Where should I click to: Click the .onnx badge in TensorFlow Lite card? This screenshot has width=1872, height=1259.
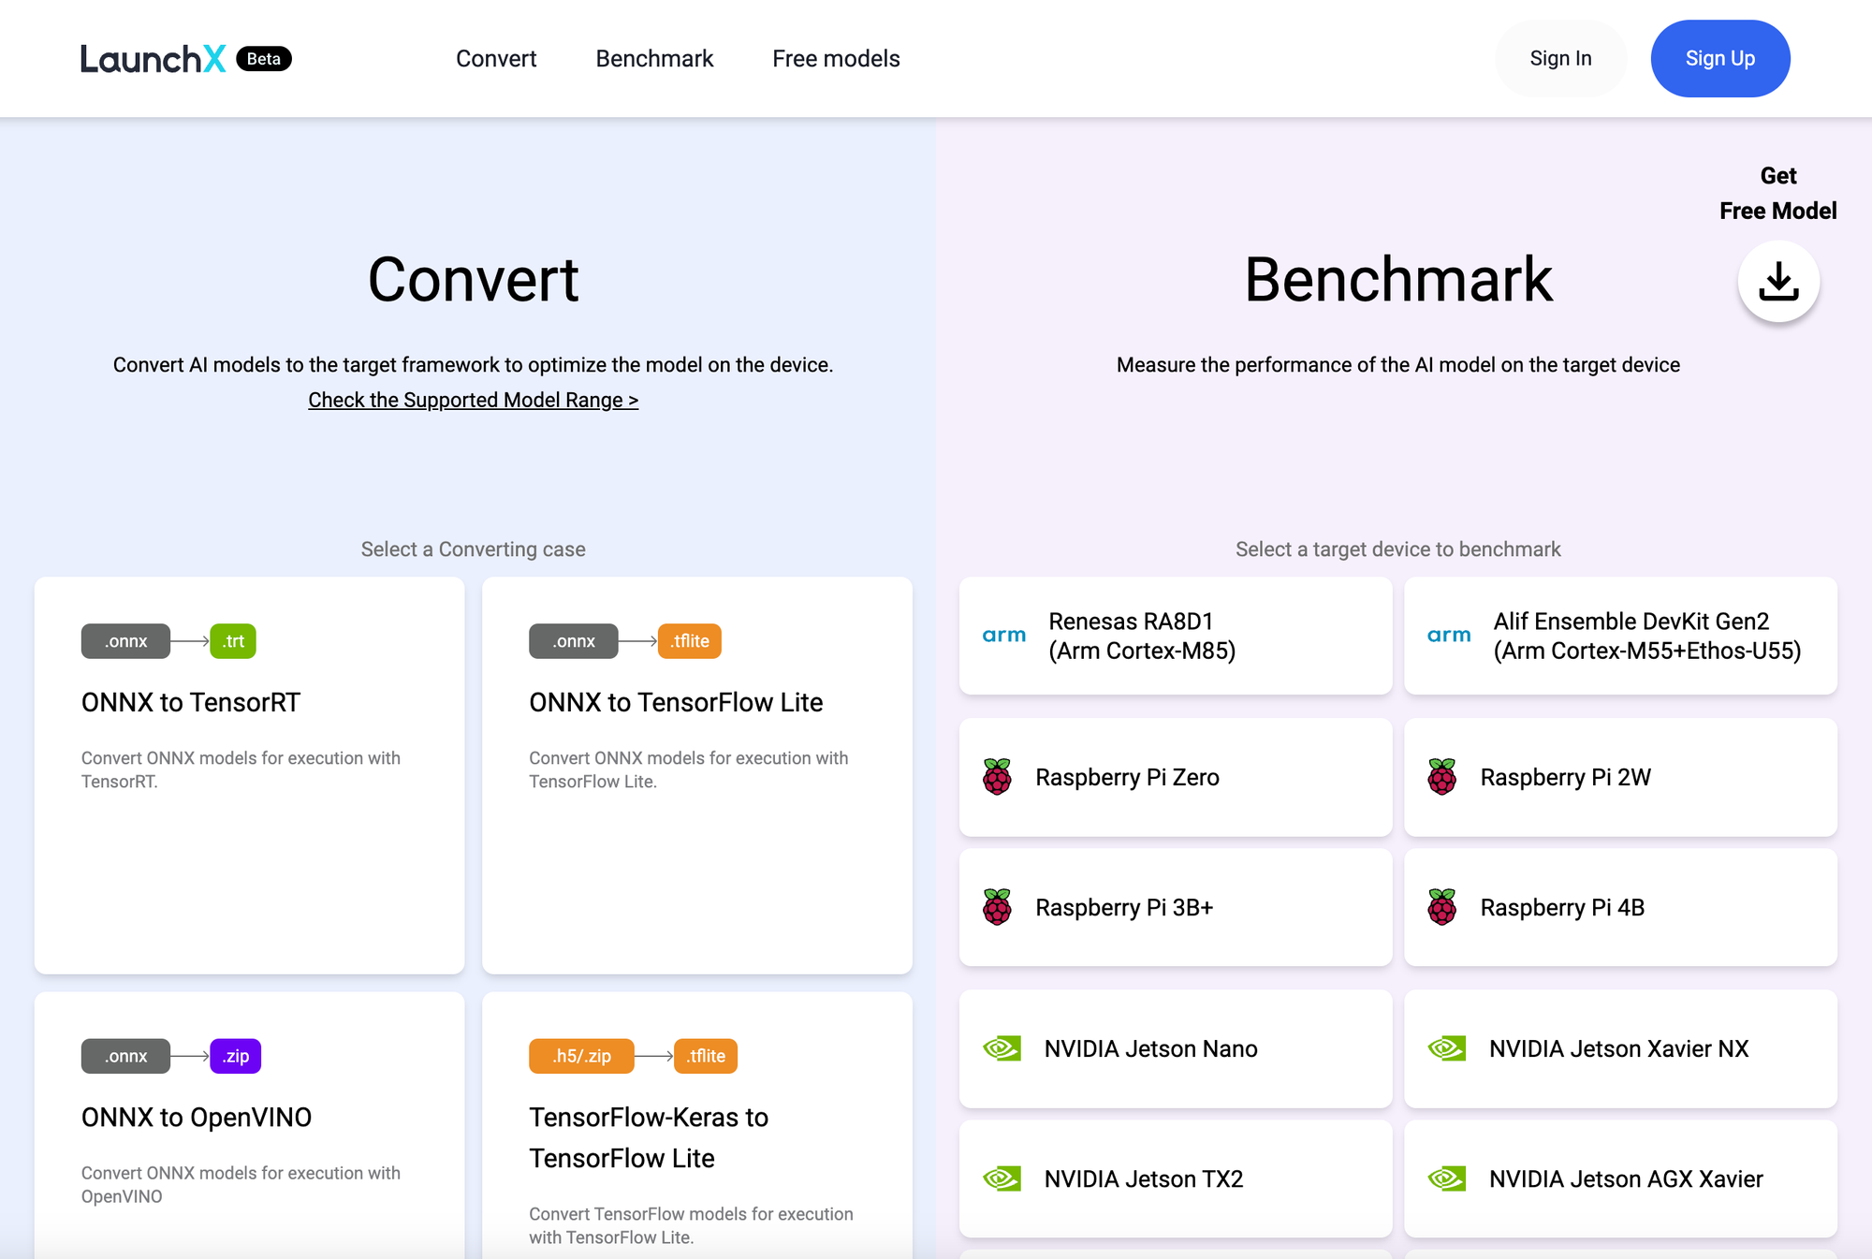(x=574, y=641)
